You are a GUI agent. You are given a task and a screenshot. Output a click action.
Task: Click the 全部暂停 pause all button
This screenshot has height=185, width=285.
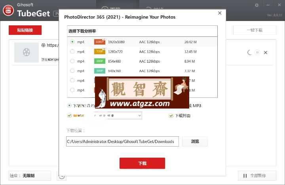(257, 175)
